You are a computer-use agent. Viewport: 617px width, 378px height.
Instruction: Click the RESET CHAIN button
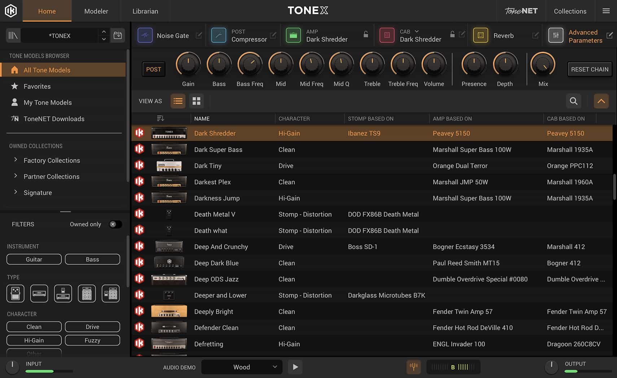589,69
